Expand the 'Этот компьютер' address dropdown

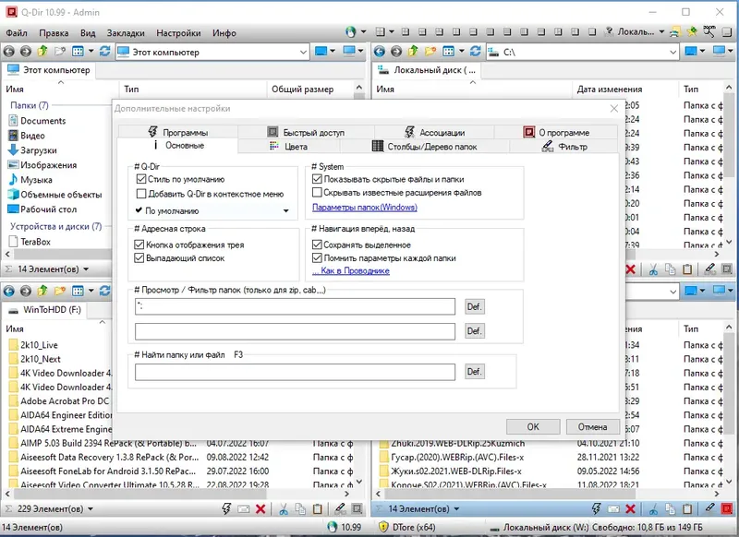point(303,52)
